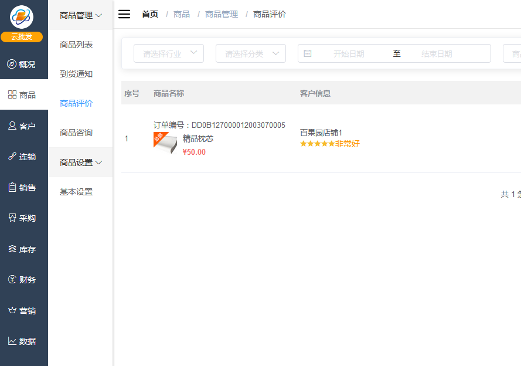Click the 商品管理 breadcrumb link
This screenshot has width=521, height=366.
[222, 14]
